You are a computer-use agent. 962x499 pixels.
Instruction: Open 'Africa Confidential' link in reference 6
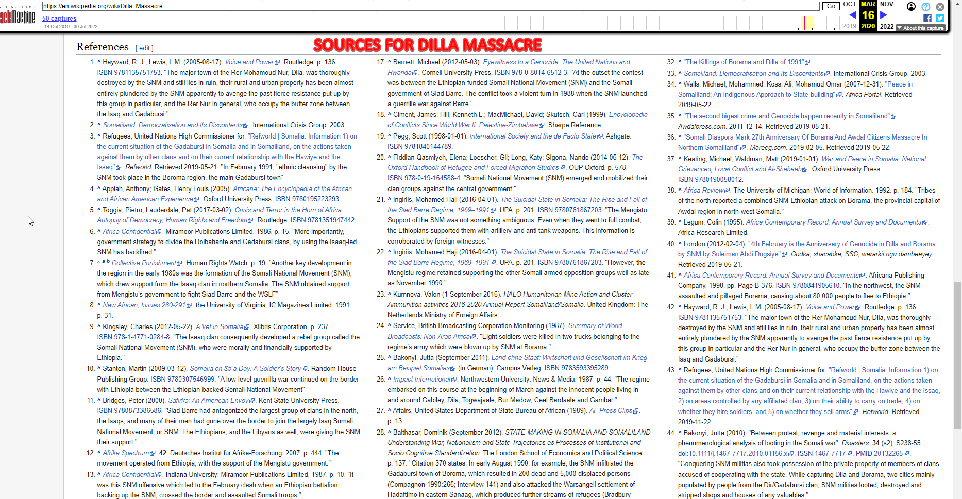pyautogui.click(x=132, y=232)
